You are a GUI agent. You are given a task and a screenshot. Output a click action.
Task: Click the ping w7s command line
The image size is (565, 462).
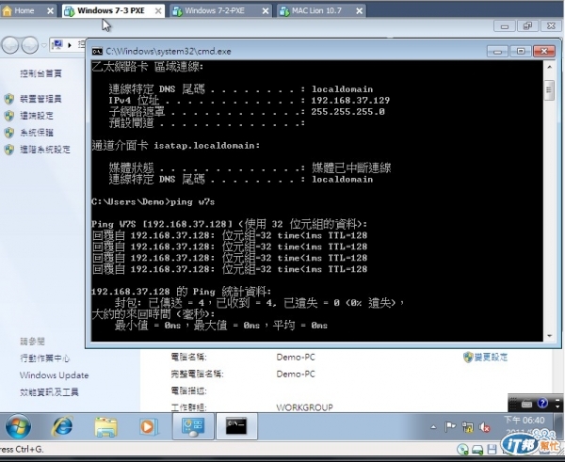[x=153, y=201]
